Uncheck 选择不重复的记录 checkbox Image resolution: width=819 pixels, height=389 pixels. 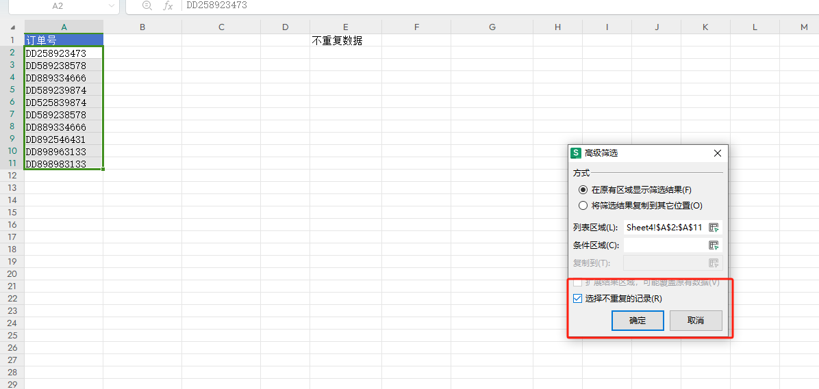click(577, 299)
